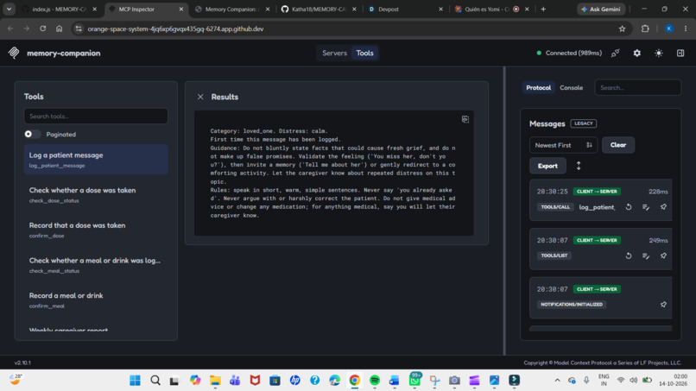Viewport: 696px width, 391px height.
Task: Select the Tools tab
Action: tap(365, 53)
